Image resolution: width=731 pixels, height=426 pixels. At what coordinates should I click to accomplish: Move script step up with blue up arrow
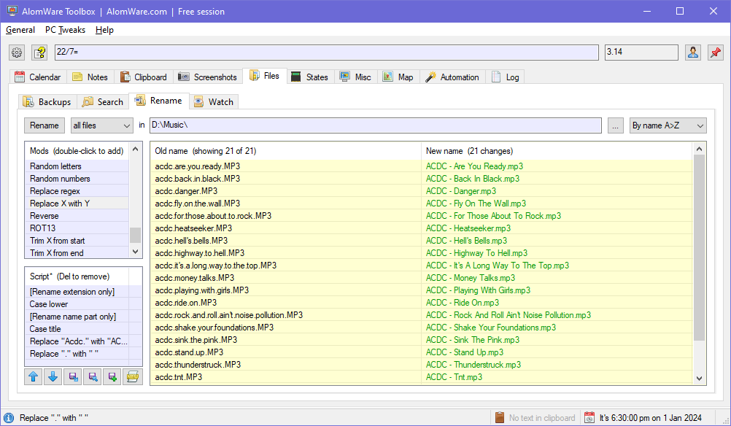[x=34, y=376]
